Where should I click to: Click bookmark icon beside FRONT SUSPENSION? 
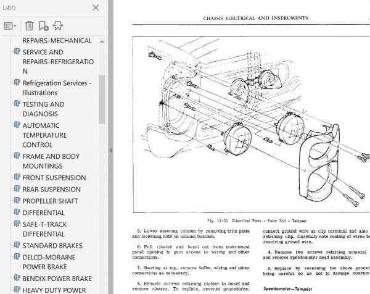(x=17, y=177)
